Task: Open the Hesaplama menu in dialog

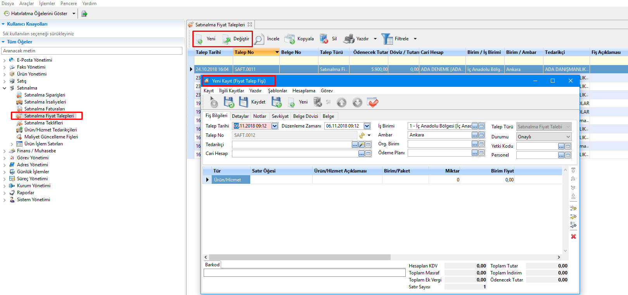Action: pyautogui.click(x=304, y=91)
